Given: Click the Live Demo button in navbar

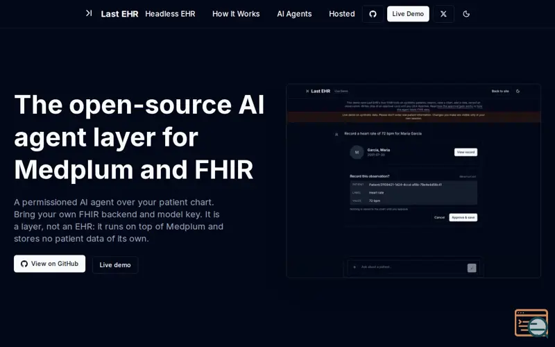Looking at the screenshot, I should [408, 14].
